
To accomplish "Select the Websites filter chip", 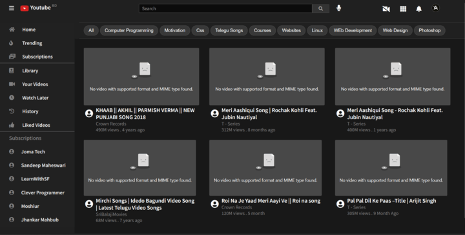I will (x=291, y=30).
